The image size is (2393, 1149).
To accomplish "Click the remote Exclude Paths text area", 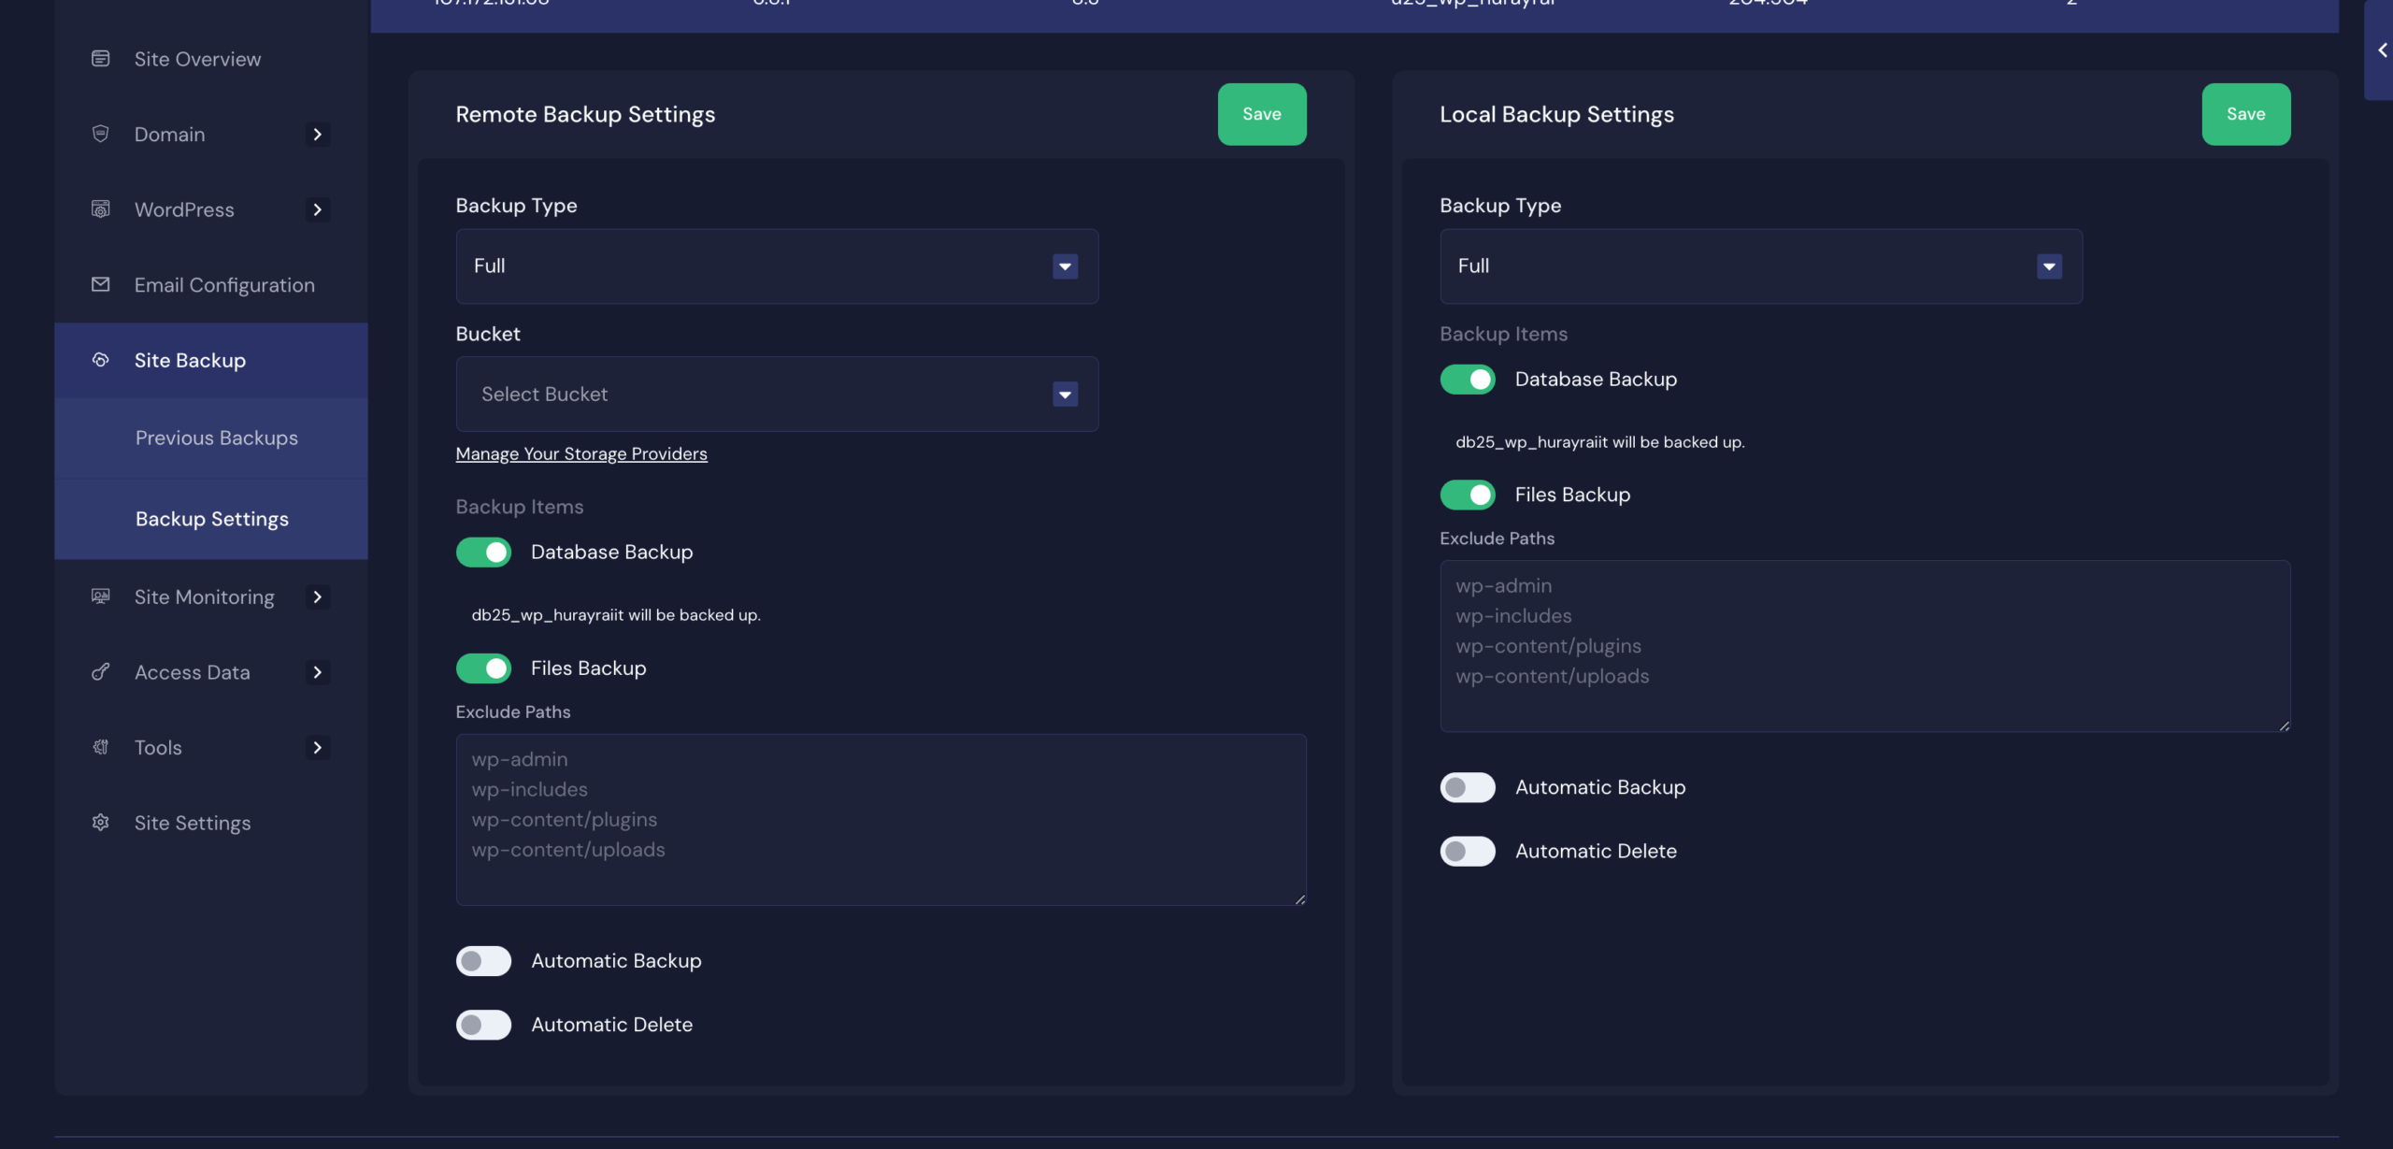I will [881, 819].
